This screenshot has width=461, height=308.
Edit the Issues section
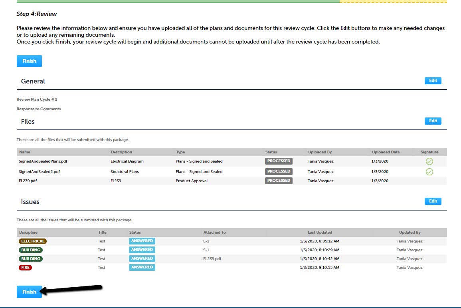click(x=433, y=201)
